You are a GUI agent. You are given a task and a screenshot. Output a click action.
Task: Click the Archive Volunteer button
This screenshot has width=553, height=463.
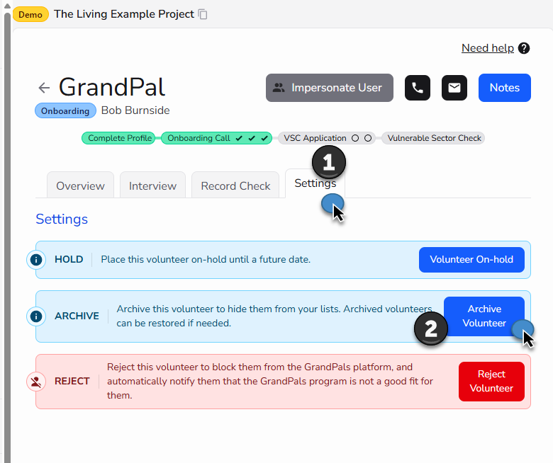pos(484,316)
